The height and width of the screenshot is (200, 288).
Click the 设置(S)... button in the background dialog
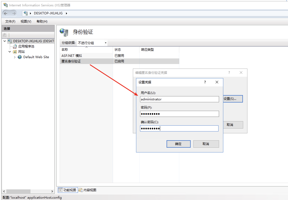click(x=233, y=99)
